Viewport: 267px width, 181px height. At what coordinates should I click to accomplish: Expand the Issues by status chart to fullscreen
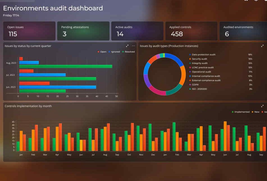pos(127,46)
